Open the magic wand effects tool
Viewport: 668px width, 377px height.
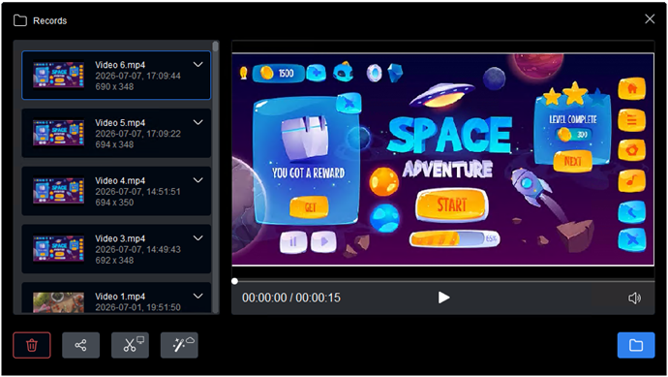pyautogui.click(x=179, y=345)
